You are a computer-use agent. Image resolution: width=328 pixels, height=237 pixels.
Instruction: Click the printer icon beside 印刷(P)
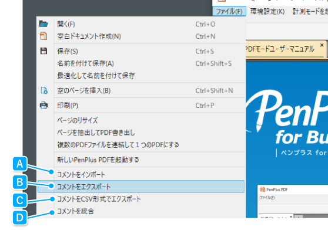tap(43, 105)
